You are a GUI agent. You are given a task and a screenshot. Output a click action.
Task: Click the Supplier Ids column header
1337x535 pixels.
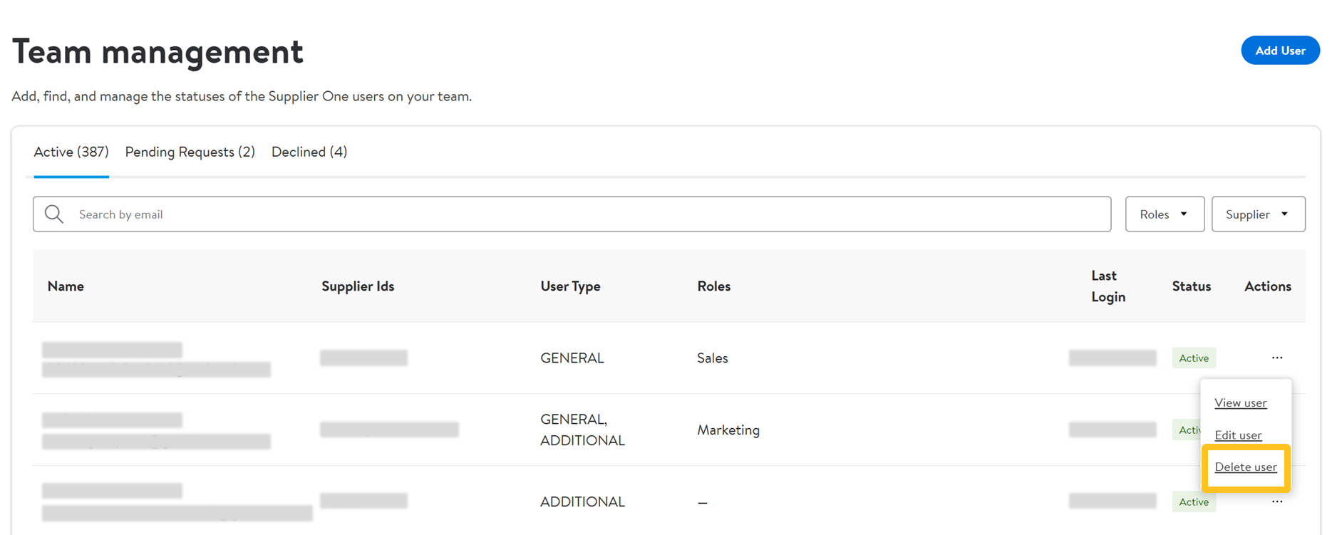[x=358, y=286]
